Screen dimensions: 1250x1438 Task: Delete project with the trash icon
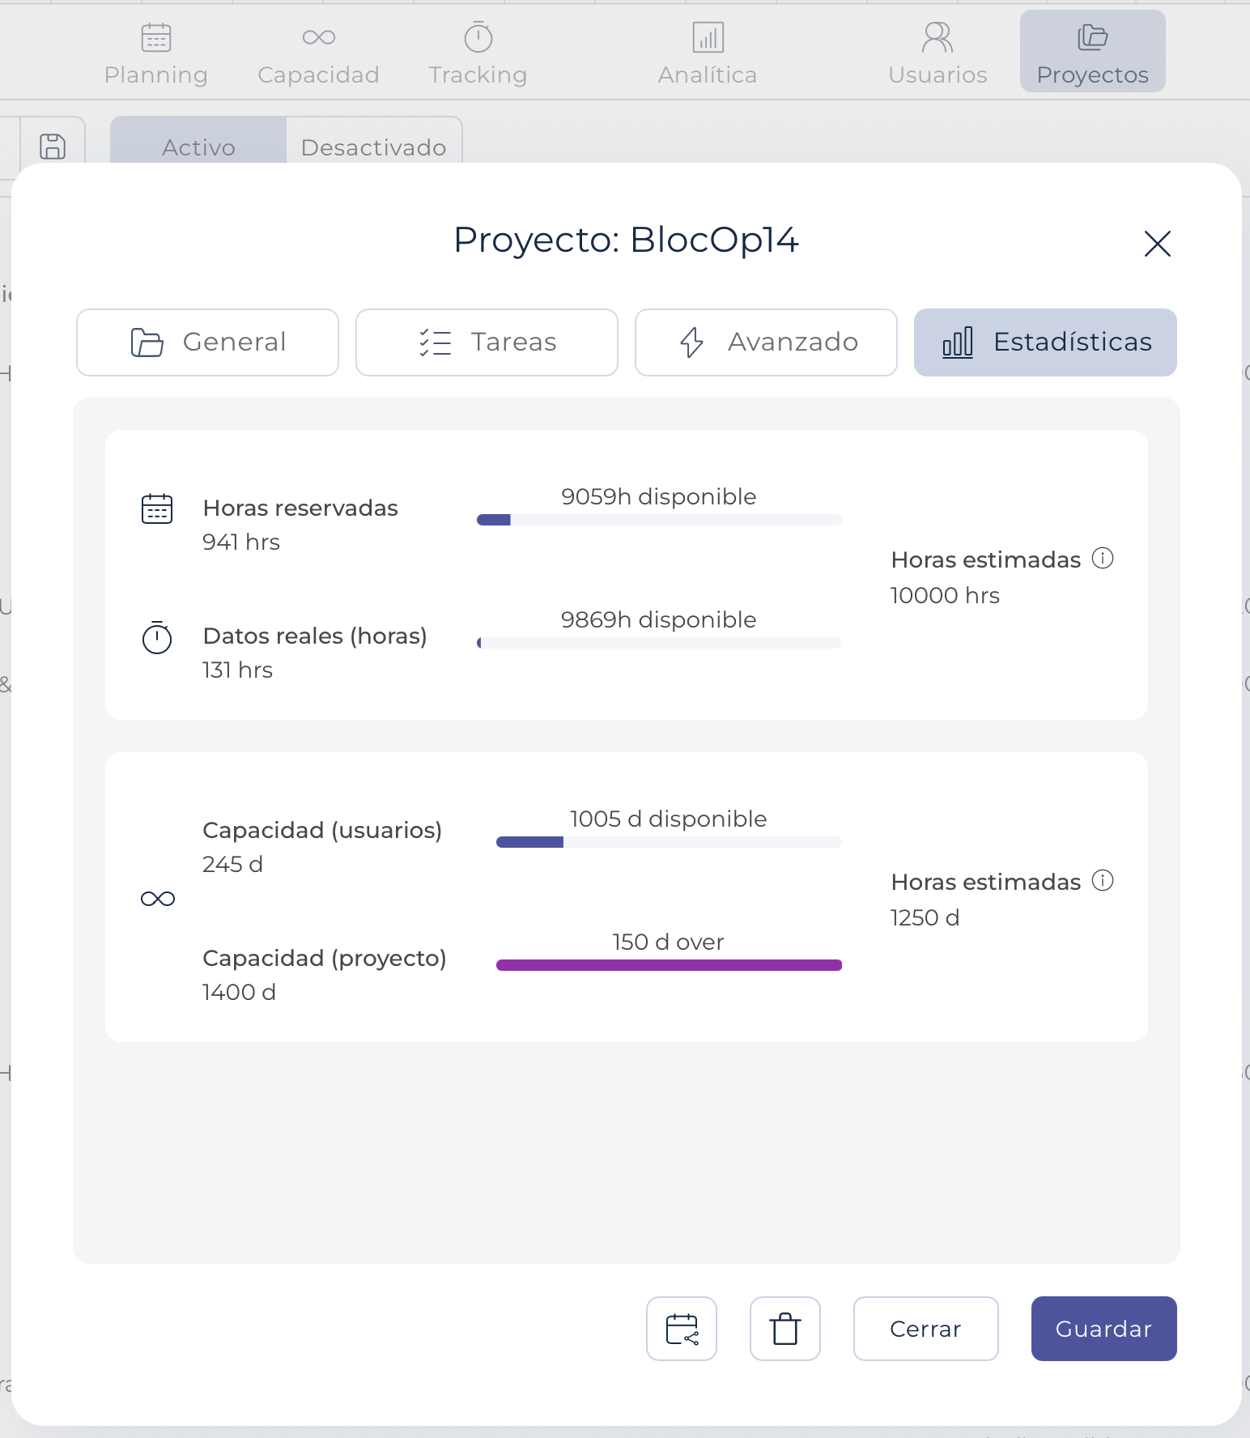[x=785, y=1329]
